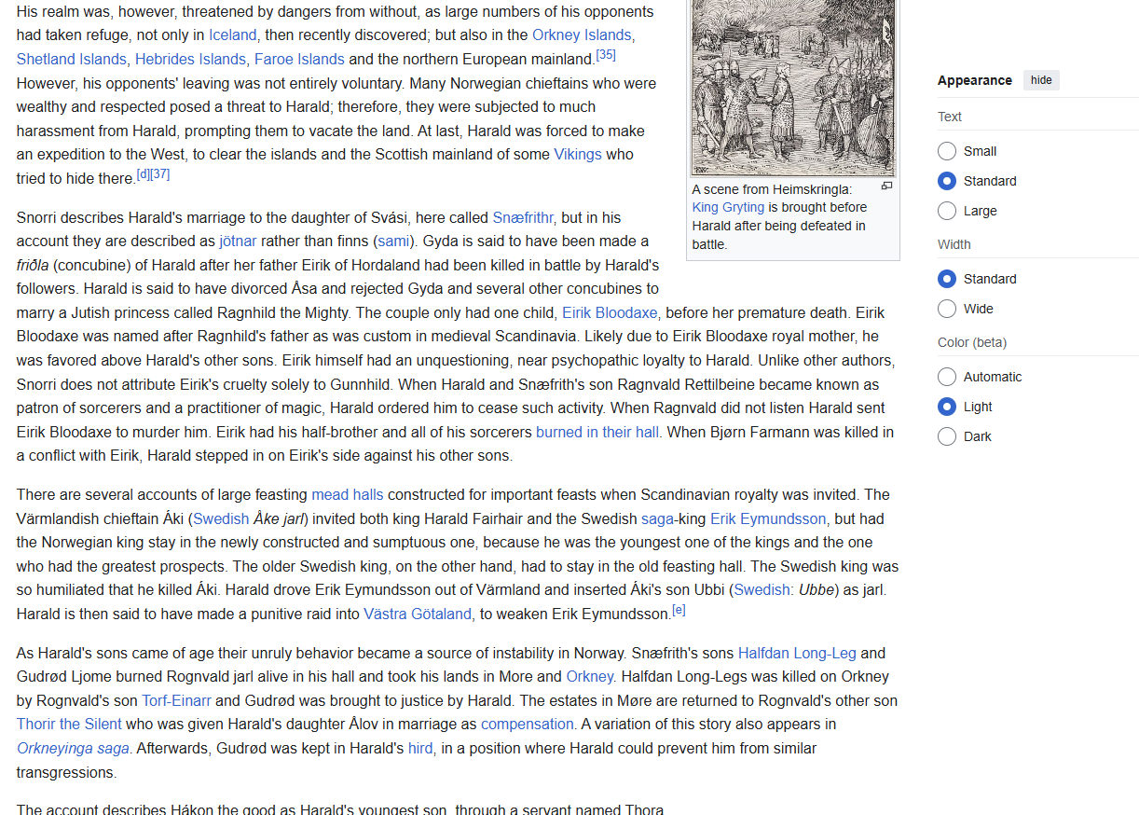Visit the Eirik Bloodaxe article
Screen dimensions: 1139x815
pyautogui.click(x=610, y=312)
